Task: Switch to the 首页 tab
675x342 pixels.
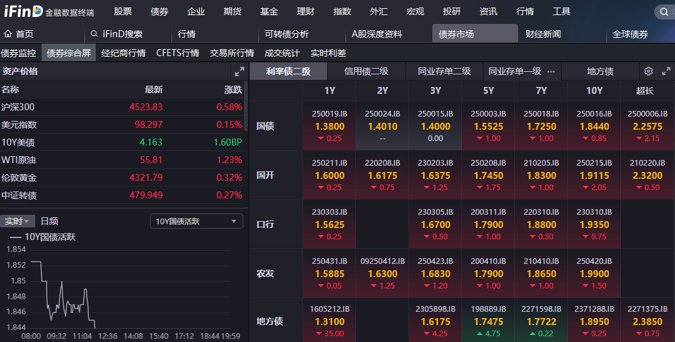Action: coord(25,34)
